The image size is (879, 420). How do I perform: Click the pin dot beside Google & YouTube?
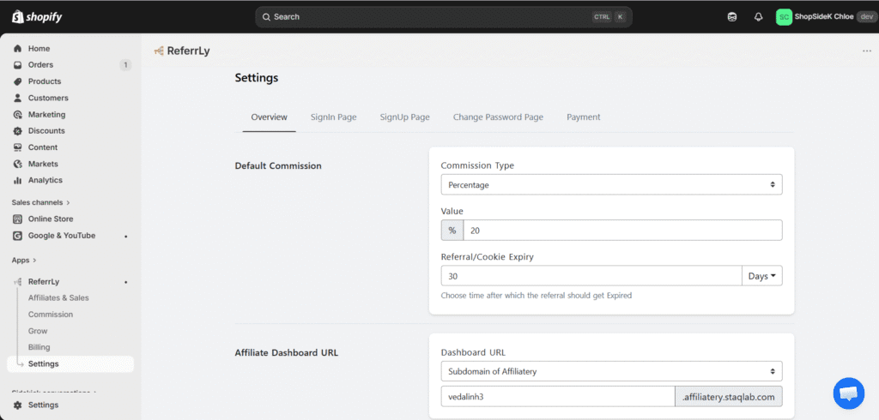[x=125, y=237]
